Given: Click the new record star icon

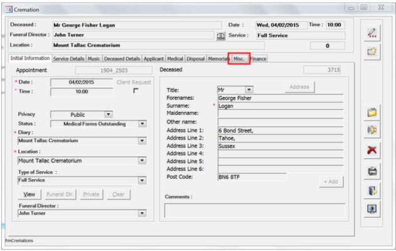Looking at the screenshot, I should [372, 51].
